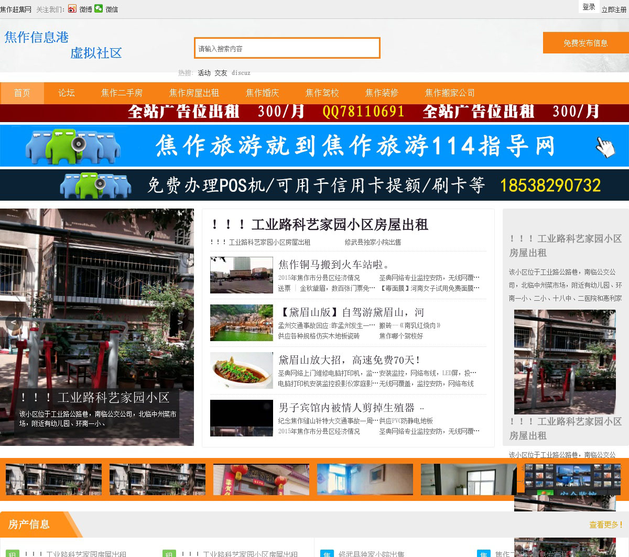Open the 送票 金秋螃眉 sub-link
629x557 pixels.
[327, 288]
